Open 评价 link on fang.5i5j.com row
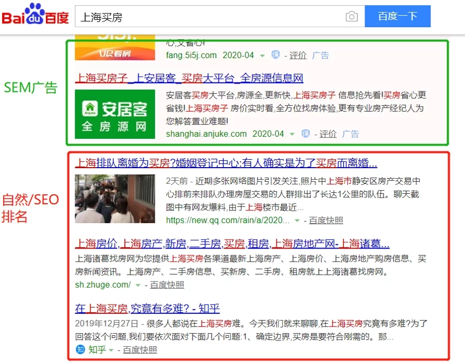Viewport: 465px width, 363px height. (x=298, y=55)
